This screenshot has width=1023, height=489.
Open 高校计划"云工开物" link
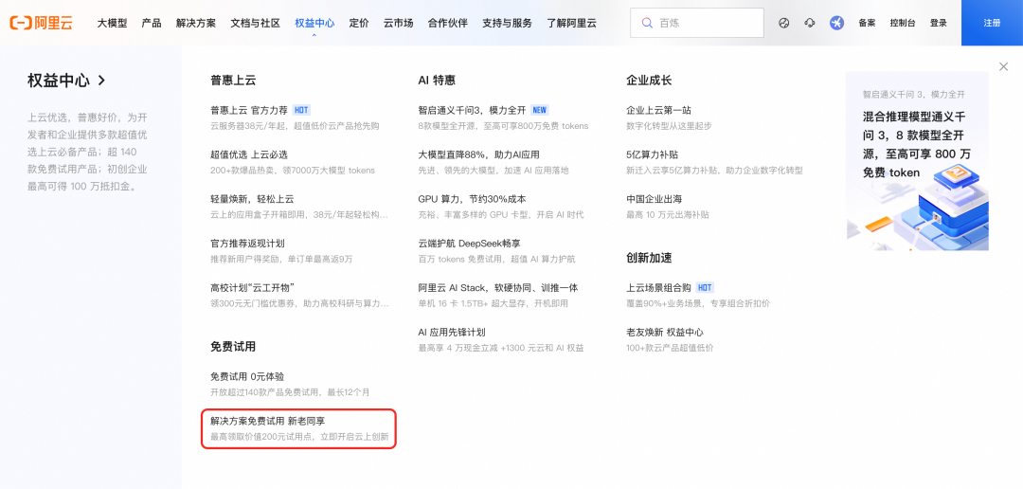click(254, 288)
